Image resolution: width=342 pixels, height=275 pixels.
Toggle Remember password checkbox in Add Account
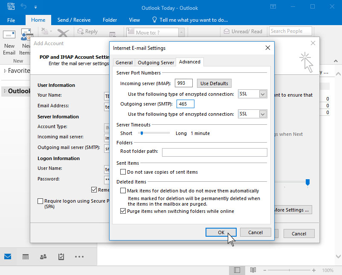coord(94,189)
